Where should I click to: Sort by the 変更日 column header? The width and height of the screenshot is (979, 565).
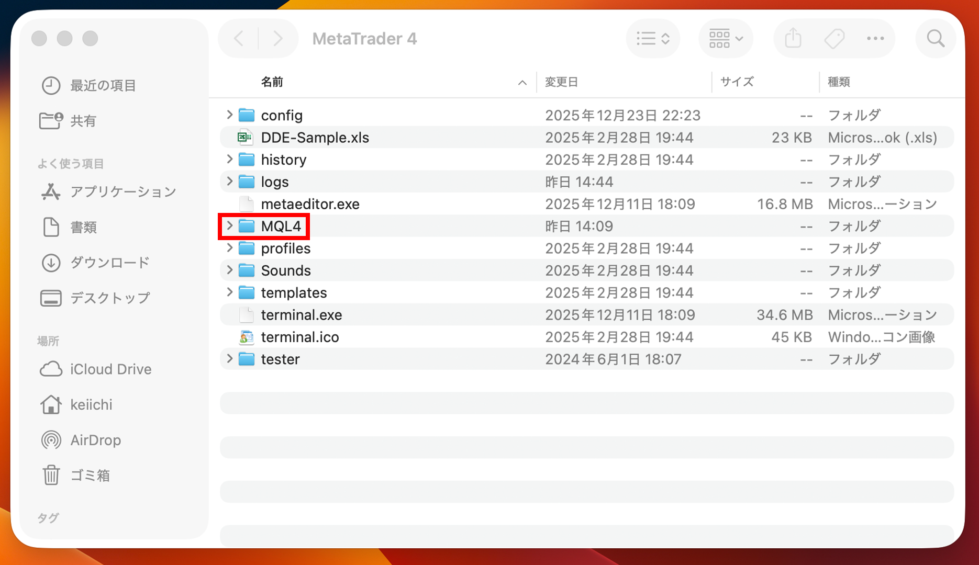pos(561,82)
